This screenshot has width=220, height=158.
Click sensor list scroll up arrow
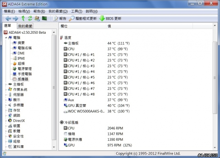[215, 25]
